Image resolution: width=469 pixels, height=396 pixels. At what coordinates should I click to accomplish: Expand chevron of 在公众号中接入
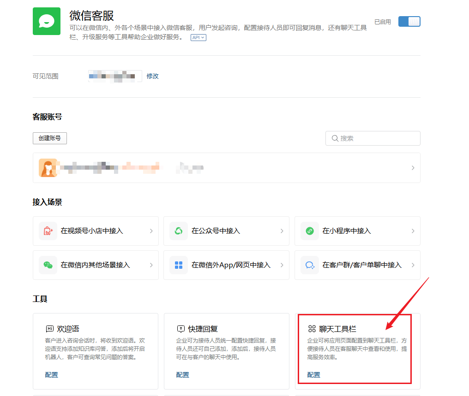coord(282,231)
